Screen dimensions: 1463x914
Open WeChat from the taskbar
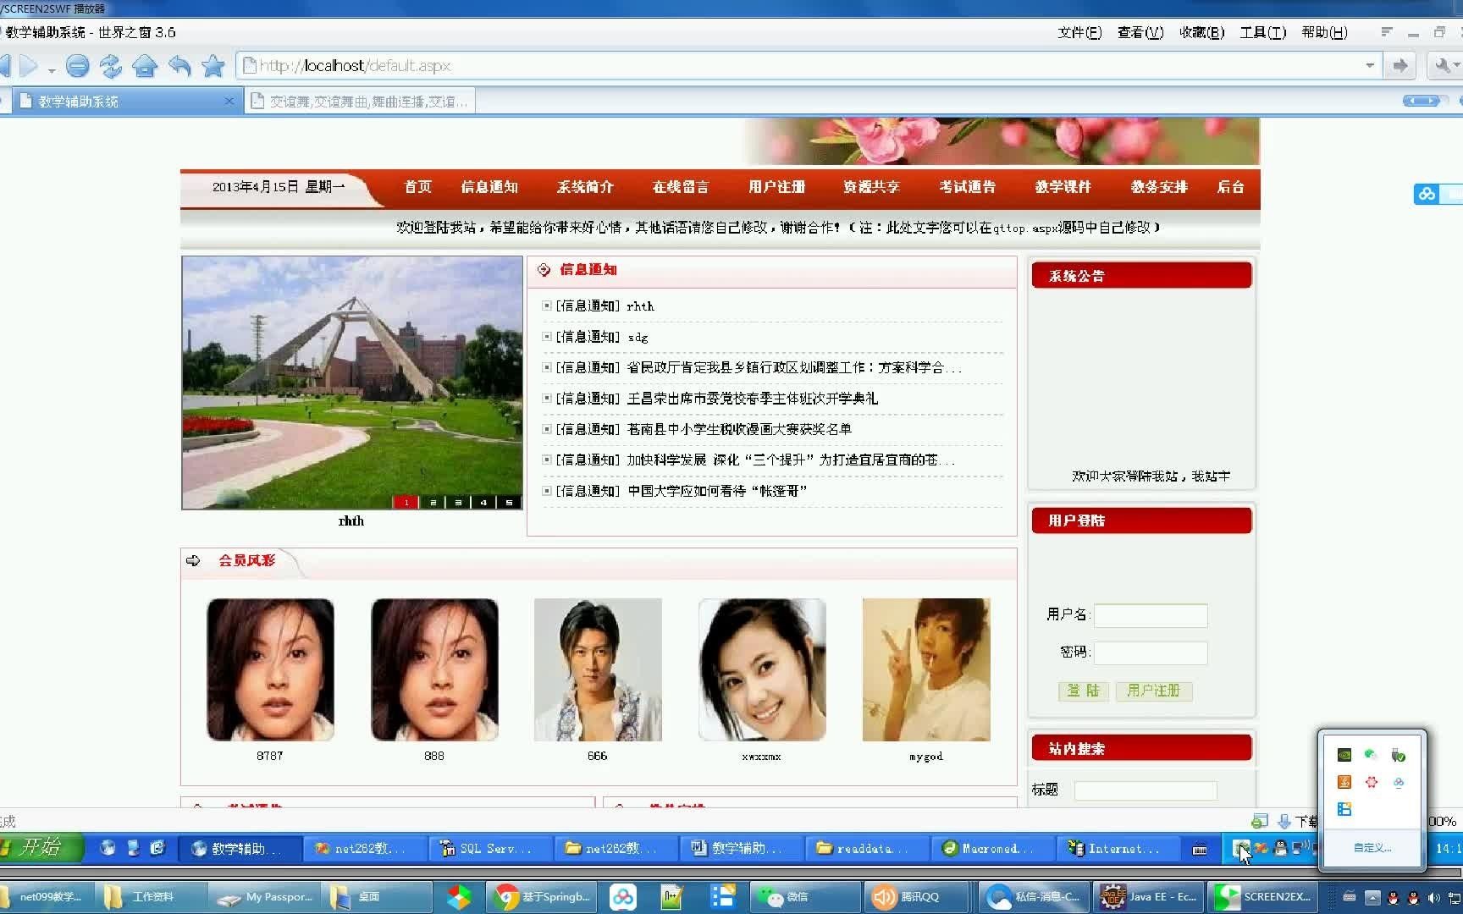pyautogui.click(x=803, y=896)
